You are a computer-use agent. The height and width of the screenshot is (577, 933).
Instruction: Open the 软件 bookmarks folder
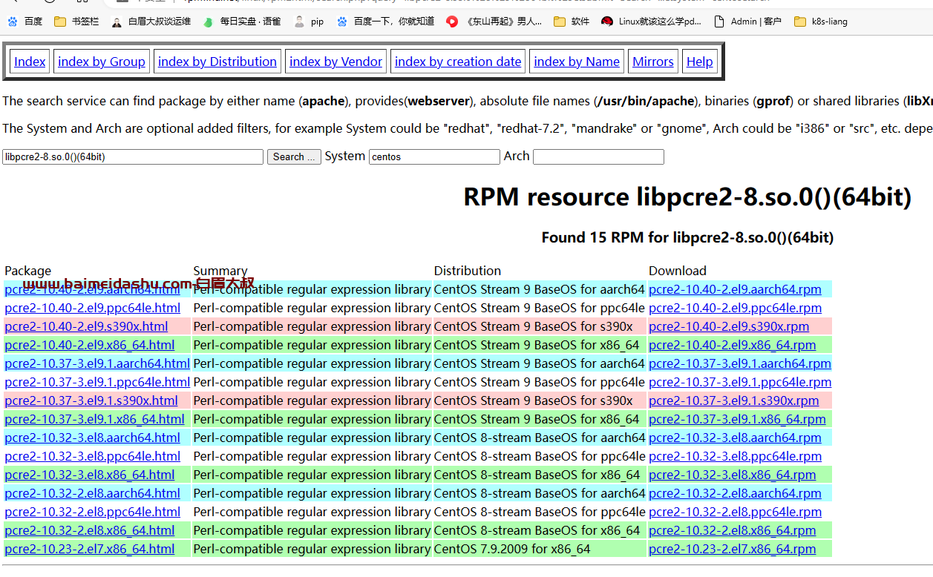(x=572, y=22)
